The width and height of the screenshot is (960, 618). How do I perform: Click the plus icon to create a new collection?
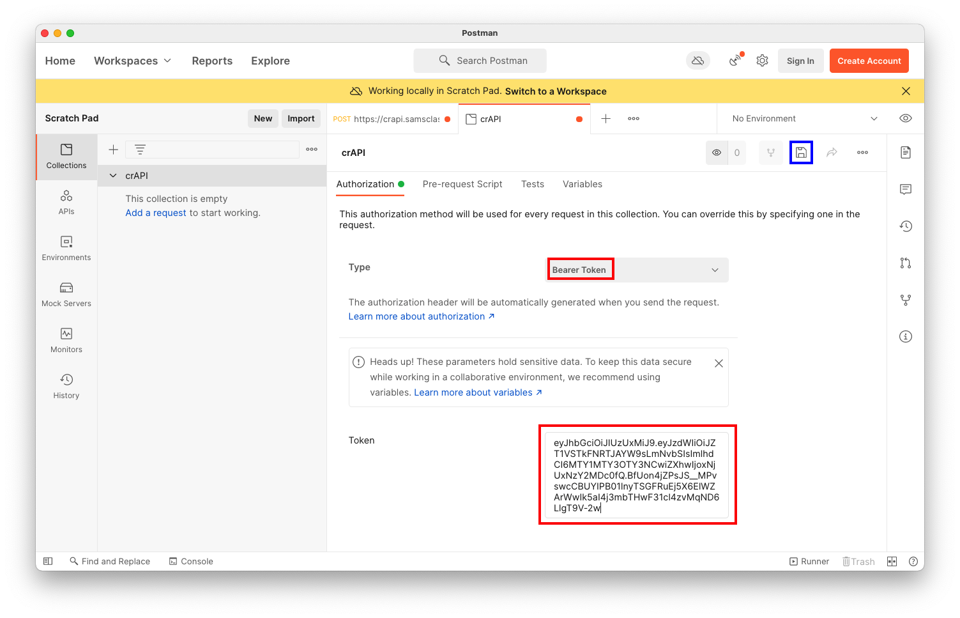tap(113, 150)
